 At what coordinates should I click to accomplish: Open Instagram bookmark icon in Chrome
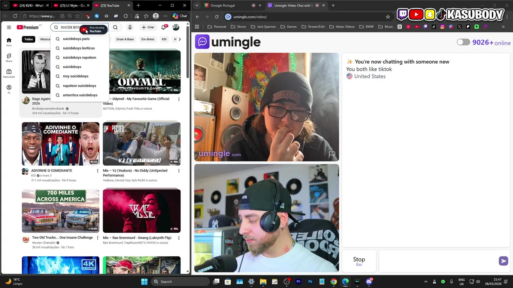[x=442, y=27]
